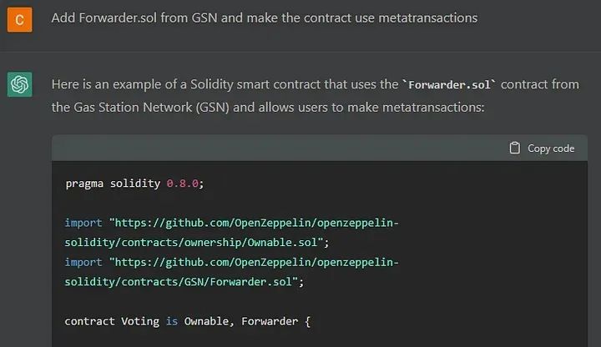
Task: Open the ownership/Ownable.sol GitHub path
Action: [x=232, y=233]
